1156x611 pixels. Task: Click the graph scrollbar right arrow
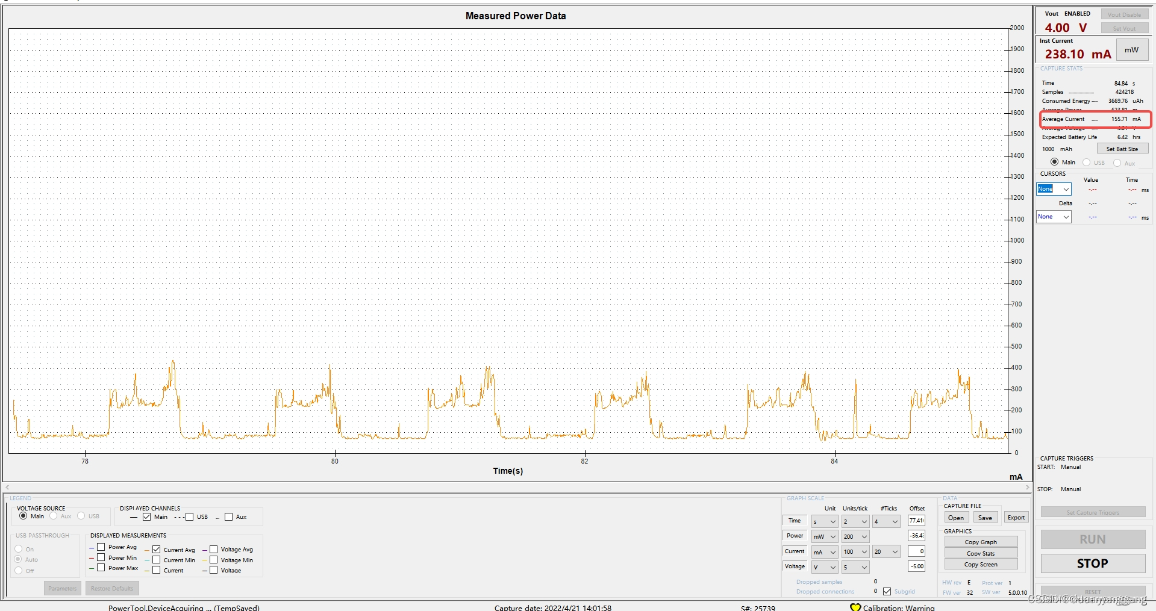(1028, 488)
